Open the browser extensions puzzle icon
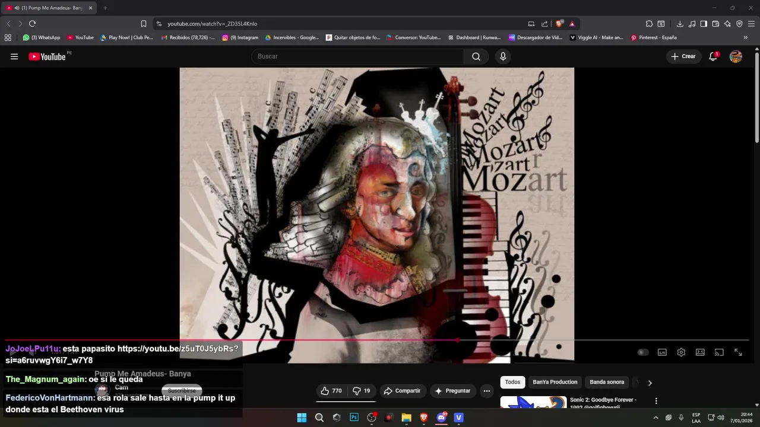760x427 pixels. tap(649, 24)
